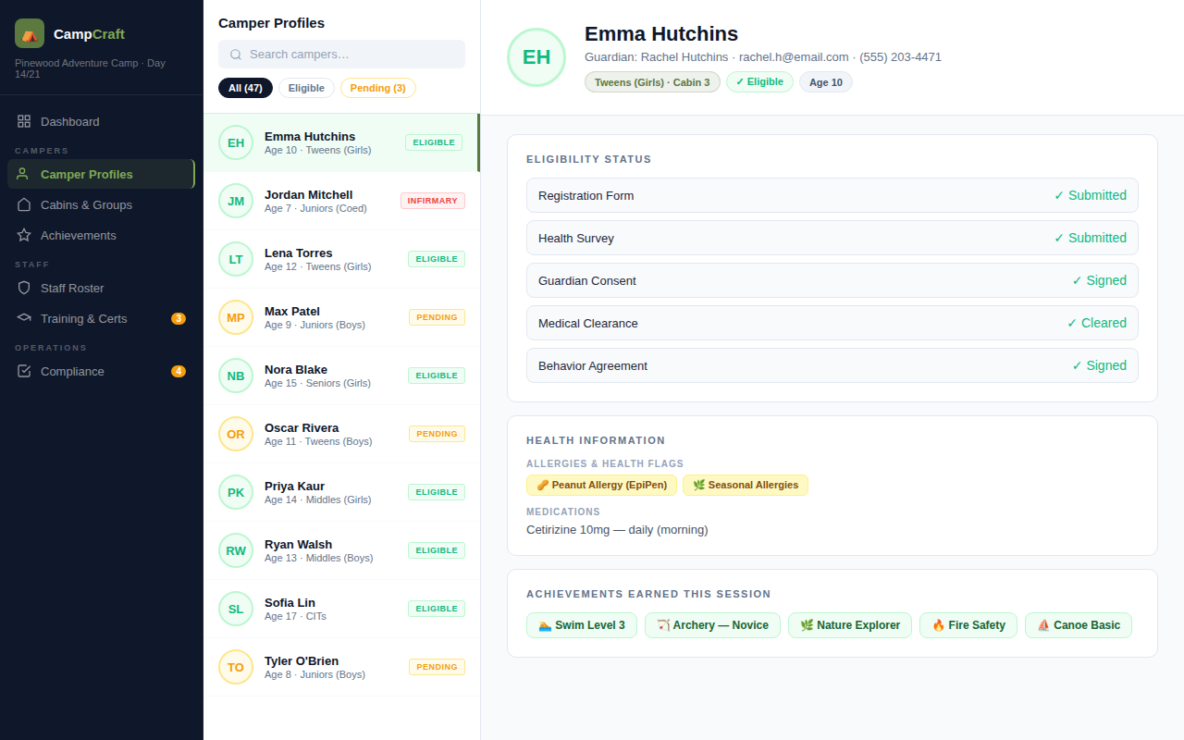Select the All (47) filter chip
The image size is (1184, 740).
coord(245,88)
